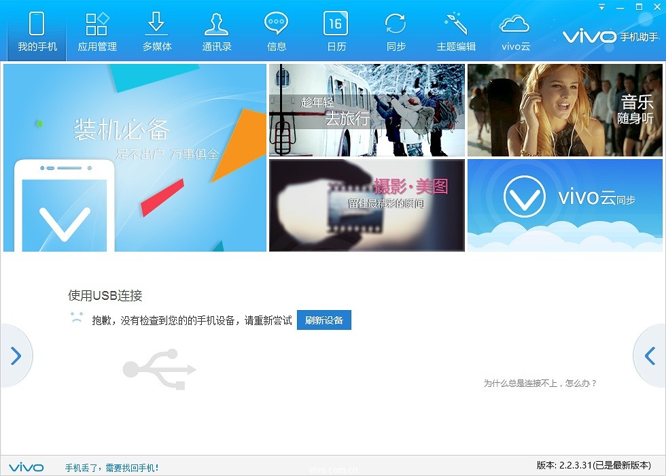
Task: Click the sad face icon
Action: (x=77, y=318)
